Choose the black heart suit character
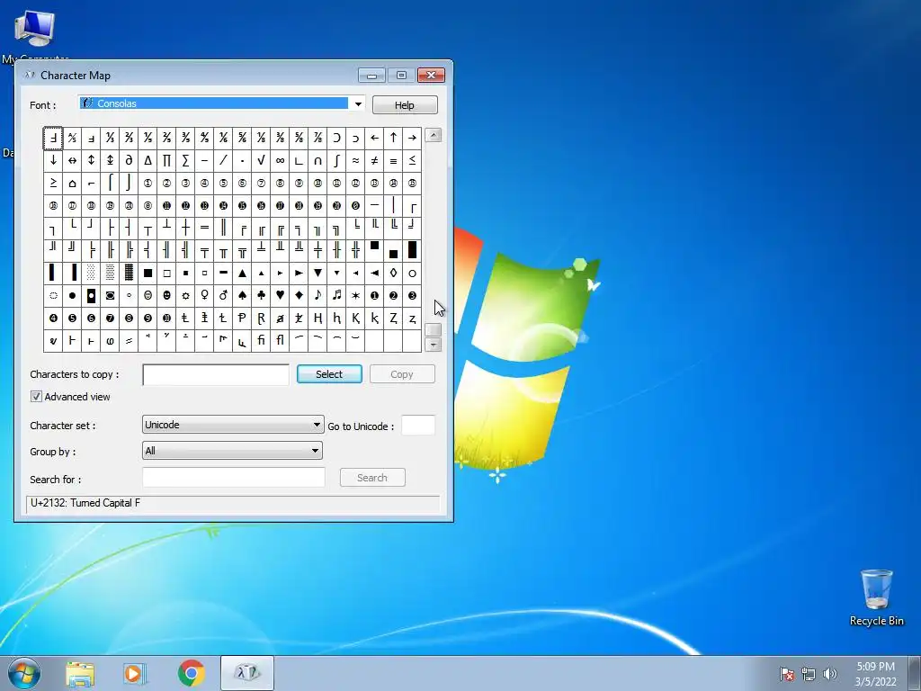The height and width of the screenshot is (691, 921). coord(280,295)
